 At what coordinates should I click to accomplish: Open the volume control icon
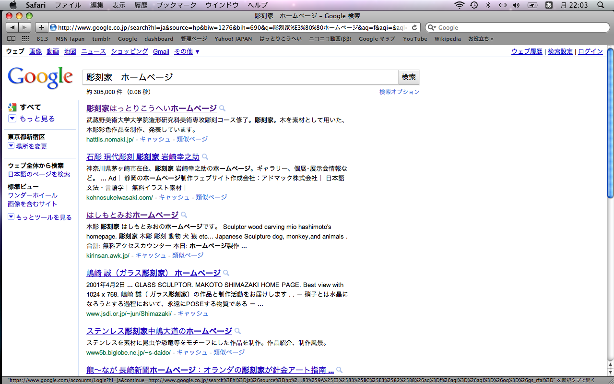pos(516,5)
